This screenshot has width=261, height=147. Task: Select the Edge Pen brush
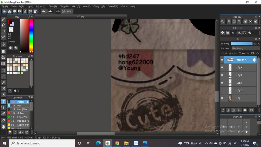click(18, 117)
